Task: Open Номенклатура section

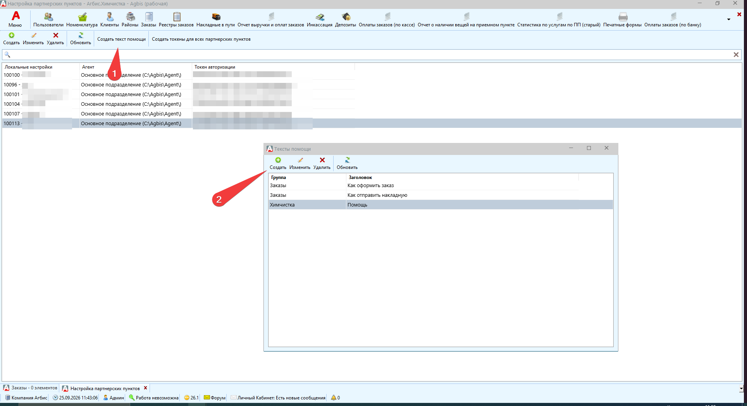Action: click(x=82, y=19)
